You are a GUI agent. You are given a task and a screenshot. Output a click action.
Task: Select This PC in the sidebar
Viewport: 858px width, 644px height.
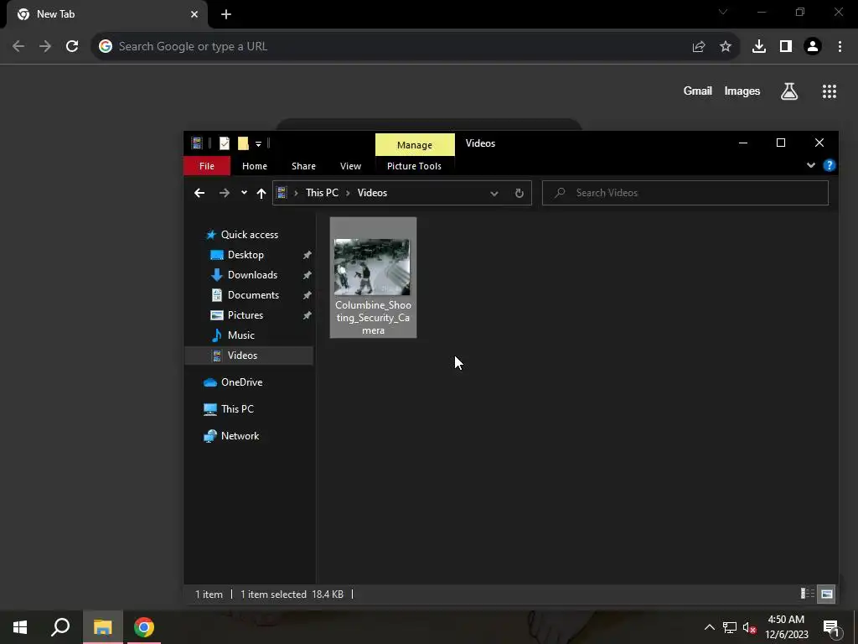click(237, 409)
